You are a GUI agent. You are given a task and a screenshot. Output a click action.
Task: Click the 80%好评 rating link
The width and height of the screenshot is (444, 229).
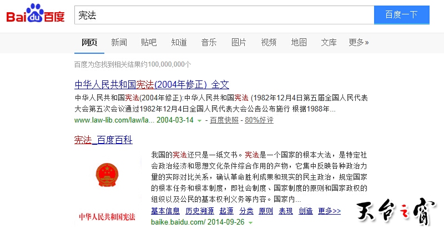(x=259, y=120)
